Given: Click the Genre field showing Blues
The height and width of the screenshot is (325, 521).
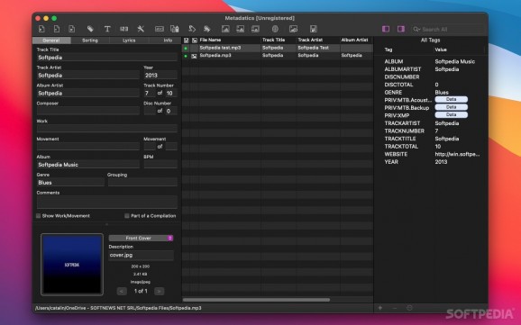Looking at the screenshot, I should tap(70, 183).
